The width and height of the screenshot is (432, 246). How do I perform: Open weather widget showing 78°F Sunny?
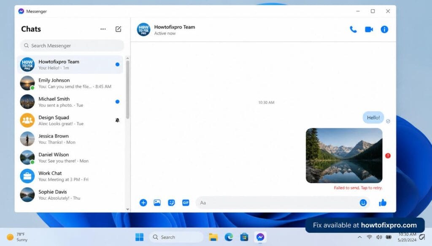(x=17, y=237)
